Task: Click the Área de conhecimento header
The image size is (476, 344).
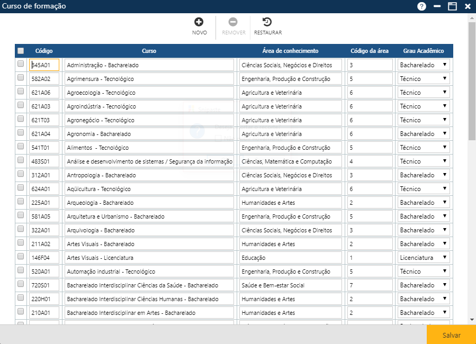Action: click(290, 51)
